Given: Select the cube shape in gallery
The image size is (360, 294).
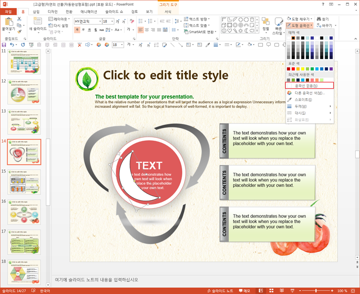Looking at the screenshot, I should pyautogui.click(x=224, y=25).
